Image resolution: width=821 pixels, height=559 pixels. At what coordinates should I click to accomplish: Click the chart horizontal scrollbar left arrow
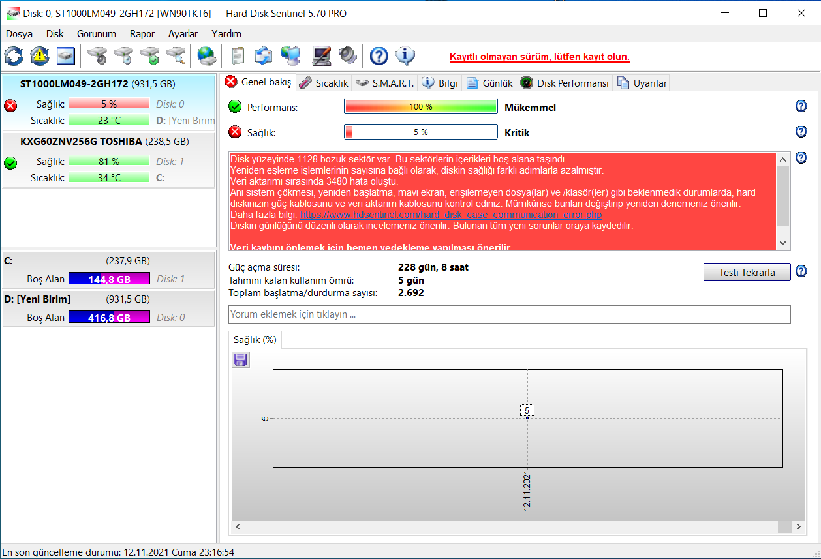point(238,526)
